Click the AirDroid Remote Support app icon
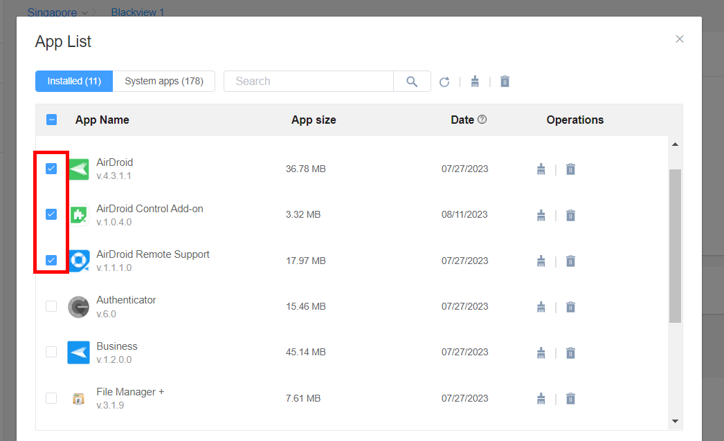Viewport: 724px width, 441px height. pos(79,261)
